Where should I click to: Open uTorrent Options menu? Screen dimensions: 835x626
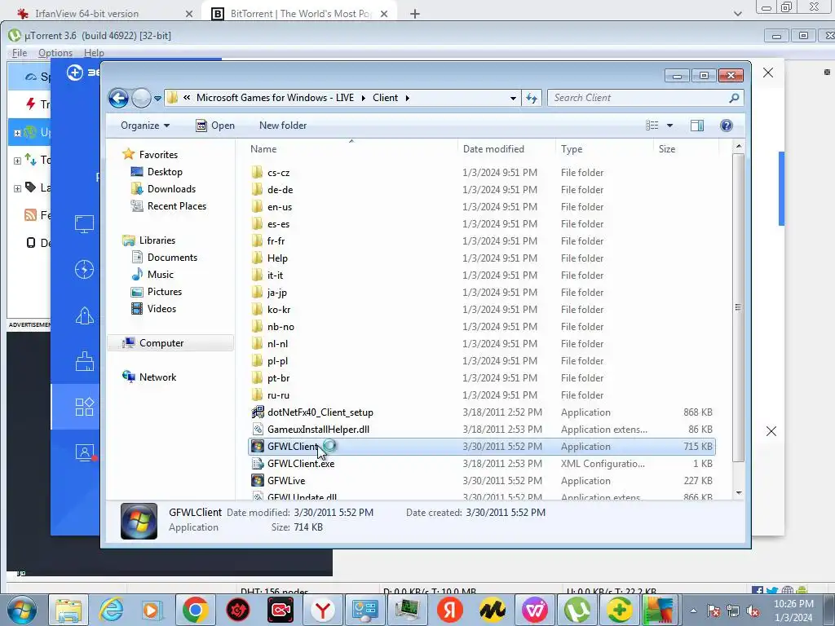tap(55, 53)
